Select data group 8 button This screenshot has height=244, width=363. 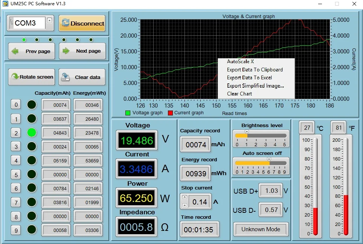click(x=16, y=217)
